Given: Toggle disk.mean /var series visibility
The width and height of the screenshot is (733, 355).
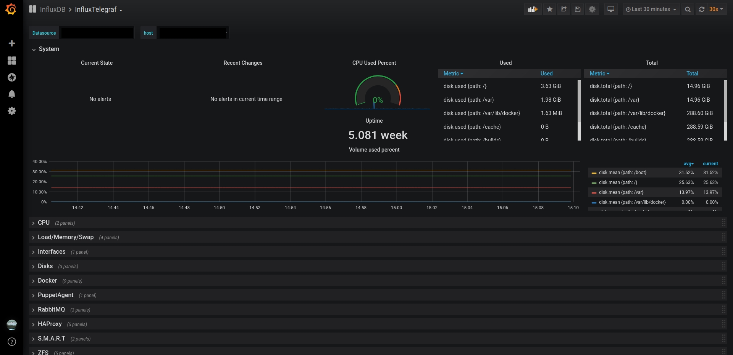Looking at the screenshot, I should click(621, 192).
